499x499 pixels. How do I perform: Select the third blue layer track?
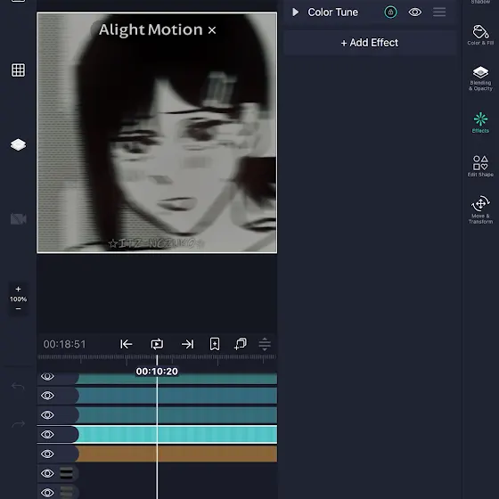[x=176, y=415]
